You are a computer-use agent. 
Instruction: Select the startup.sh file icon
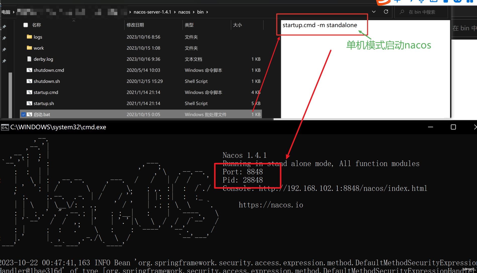pos(29,103)
